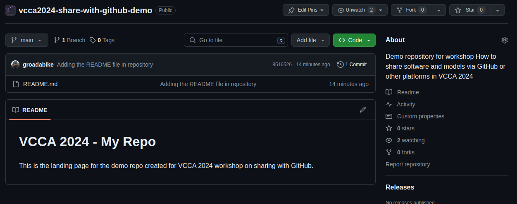Click the book icon next to Readme
This screenshot has height=204, width=517.
point(389,92)
